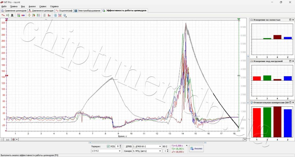Click cylinder 4 bar in Относительная компрессия

point(277,122)
